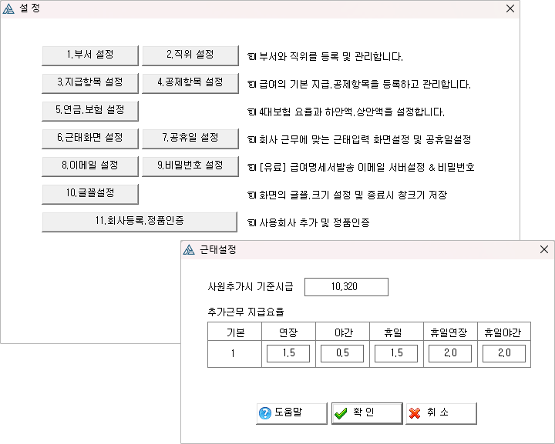Click the 기본 column header

pos(234,332)
